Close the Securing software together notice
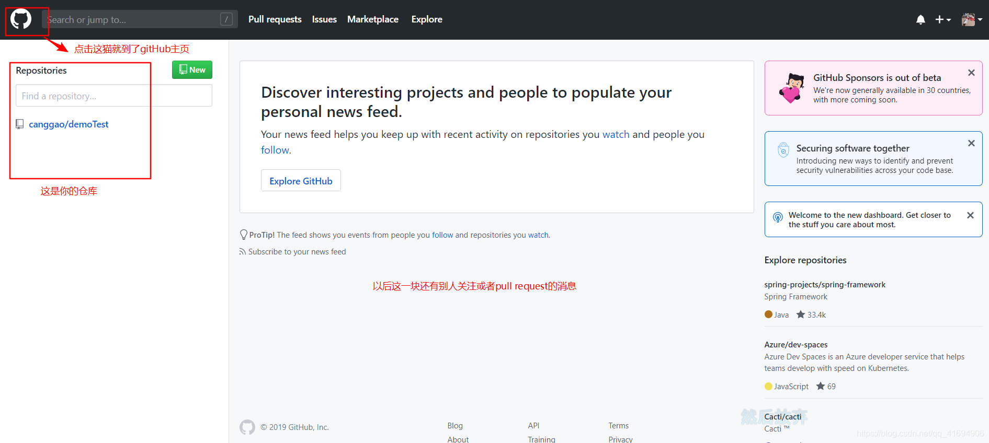The image size is (989, 443). point(971,143)
